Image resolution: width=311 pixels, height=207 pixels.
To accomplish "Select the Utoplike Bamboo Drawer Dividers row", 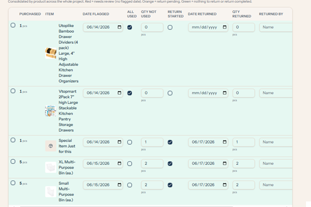I will pyautogui.click(x=13, y=25).
